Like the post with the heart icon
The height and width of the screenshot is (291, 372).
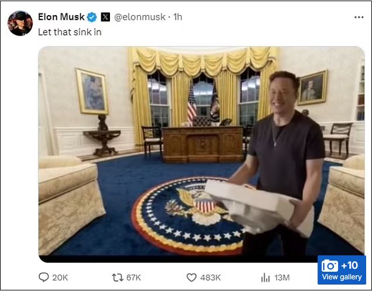pyautogui.click(x=191, y=277)
